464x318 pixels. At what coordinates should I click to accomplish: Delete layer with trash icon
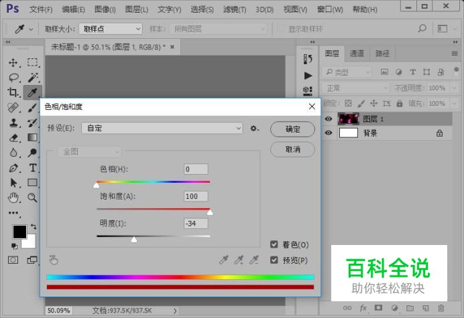pyautogui.click(x=441, y=308)
